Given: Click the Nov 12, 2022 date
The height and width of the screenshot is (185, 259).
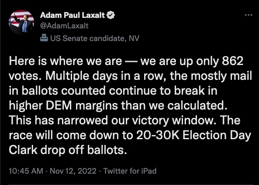Looking at the screenshot, I should [x=73, y=171].
